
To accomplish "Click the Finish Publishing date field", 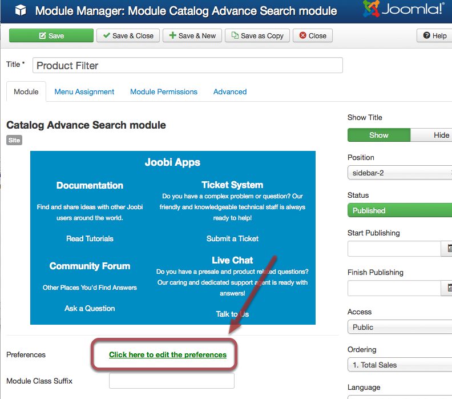I will pos(394,288).
